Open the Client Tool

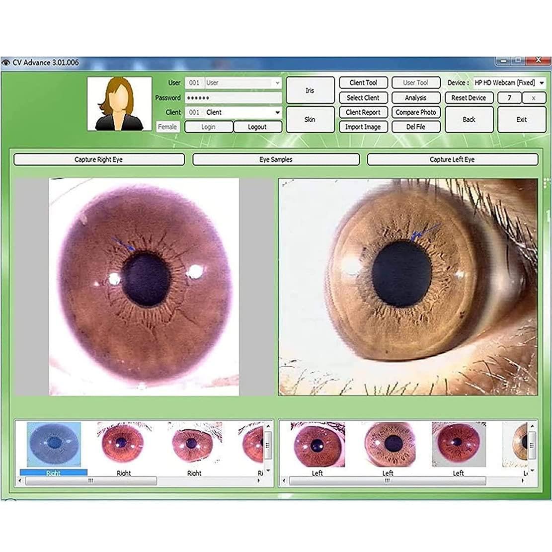[363, 83]
